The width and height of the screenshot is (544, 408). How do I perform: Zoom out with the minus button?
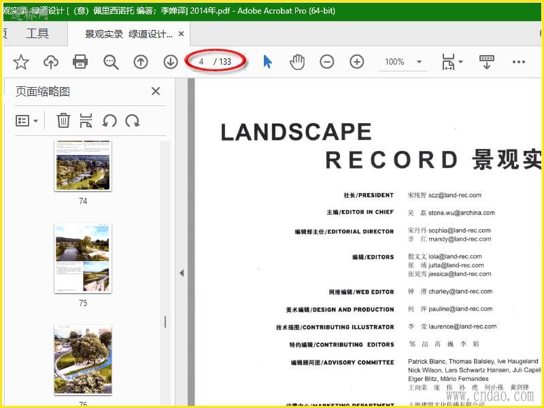pos(327,62)
